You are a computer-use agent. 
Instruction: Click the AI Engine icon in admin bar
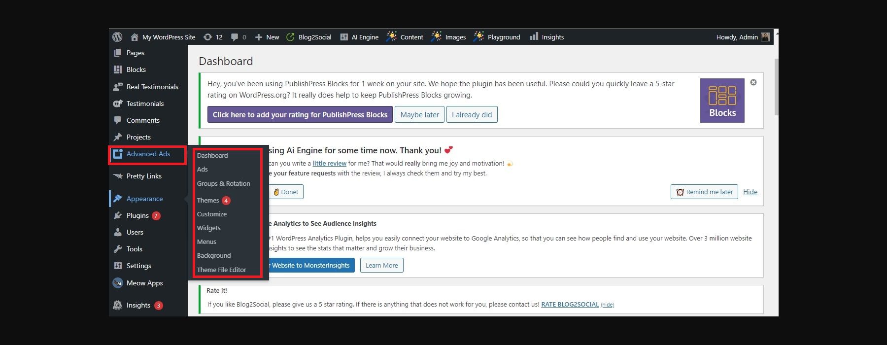[344, 37]
